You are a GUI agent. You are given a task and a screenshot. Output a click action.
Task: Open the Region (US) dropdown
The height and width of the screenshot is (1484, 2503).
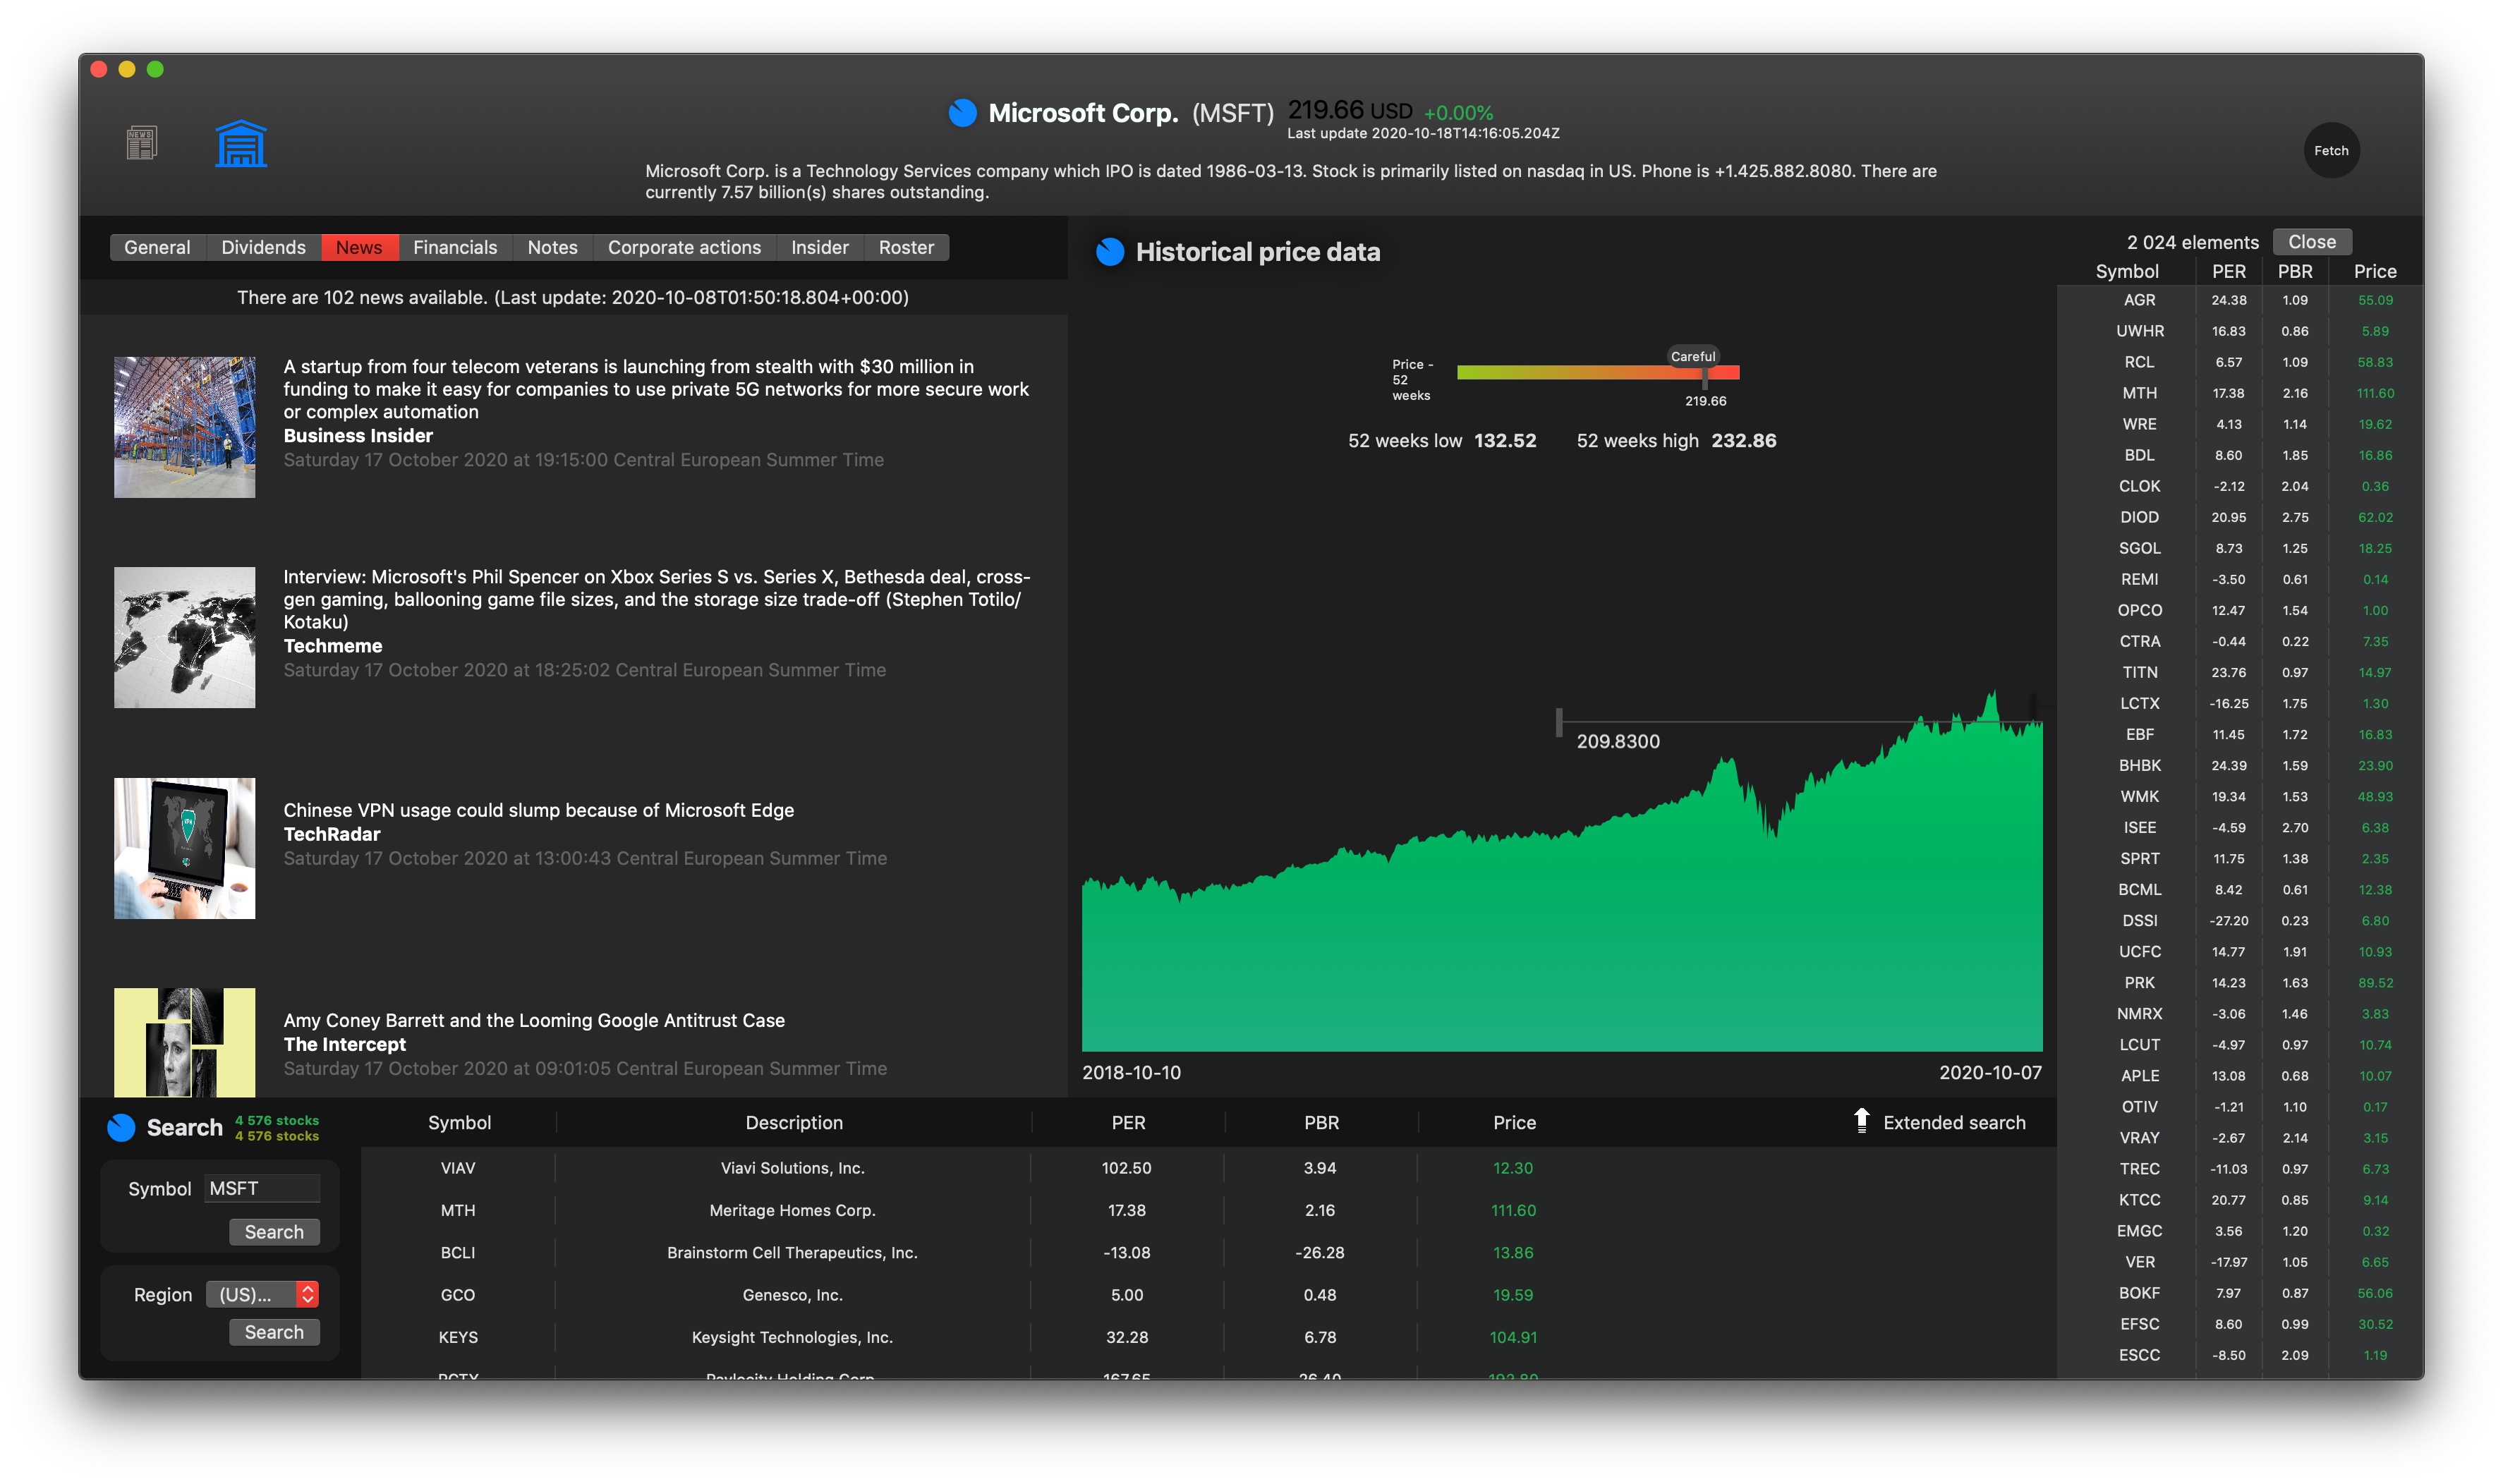pyautogui.click(x=262, y=1294)
